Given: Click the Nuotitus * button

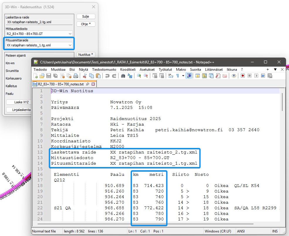Looking at the screenshot, I should 86,55.
